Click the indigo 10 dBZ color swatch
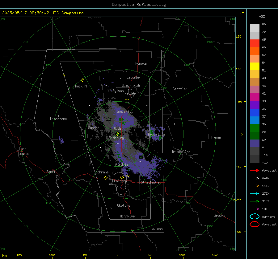The height and width of the screenshot is (259, 278). pos(255,144)
